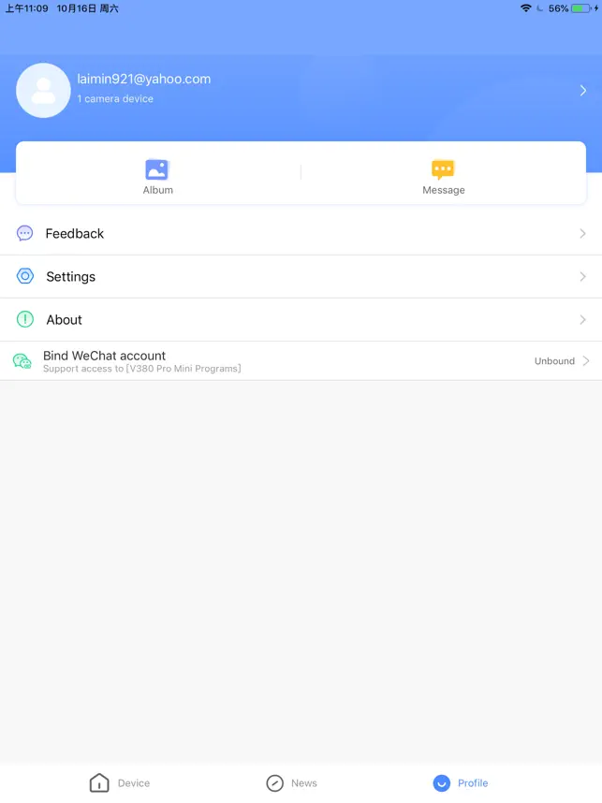Tap the green About exclamation icon
The height and width of the screenshot is (803, 602).
25,319
